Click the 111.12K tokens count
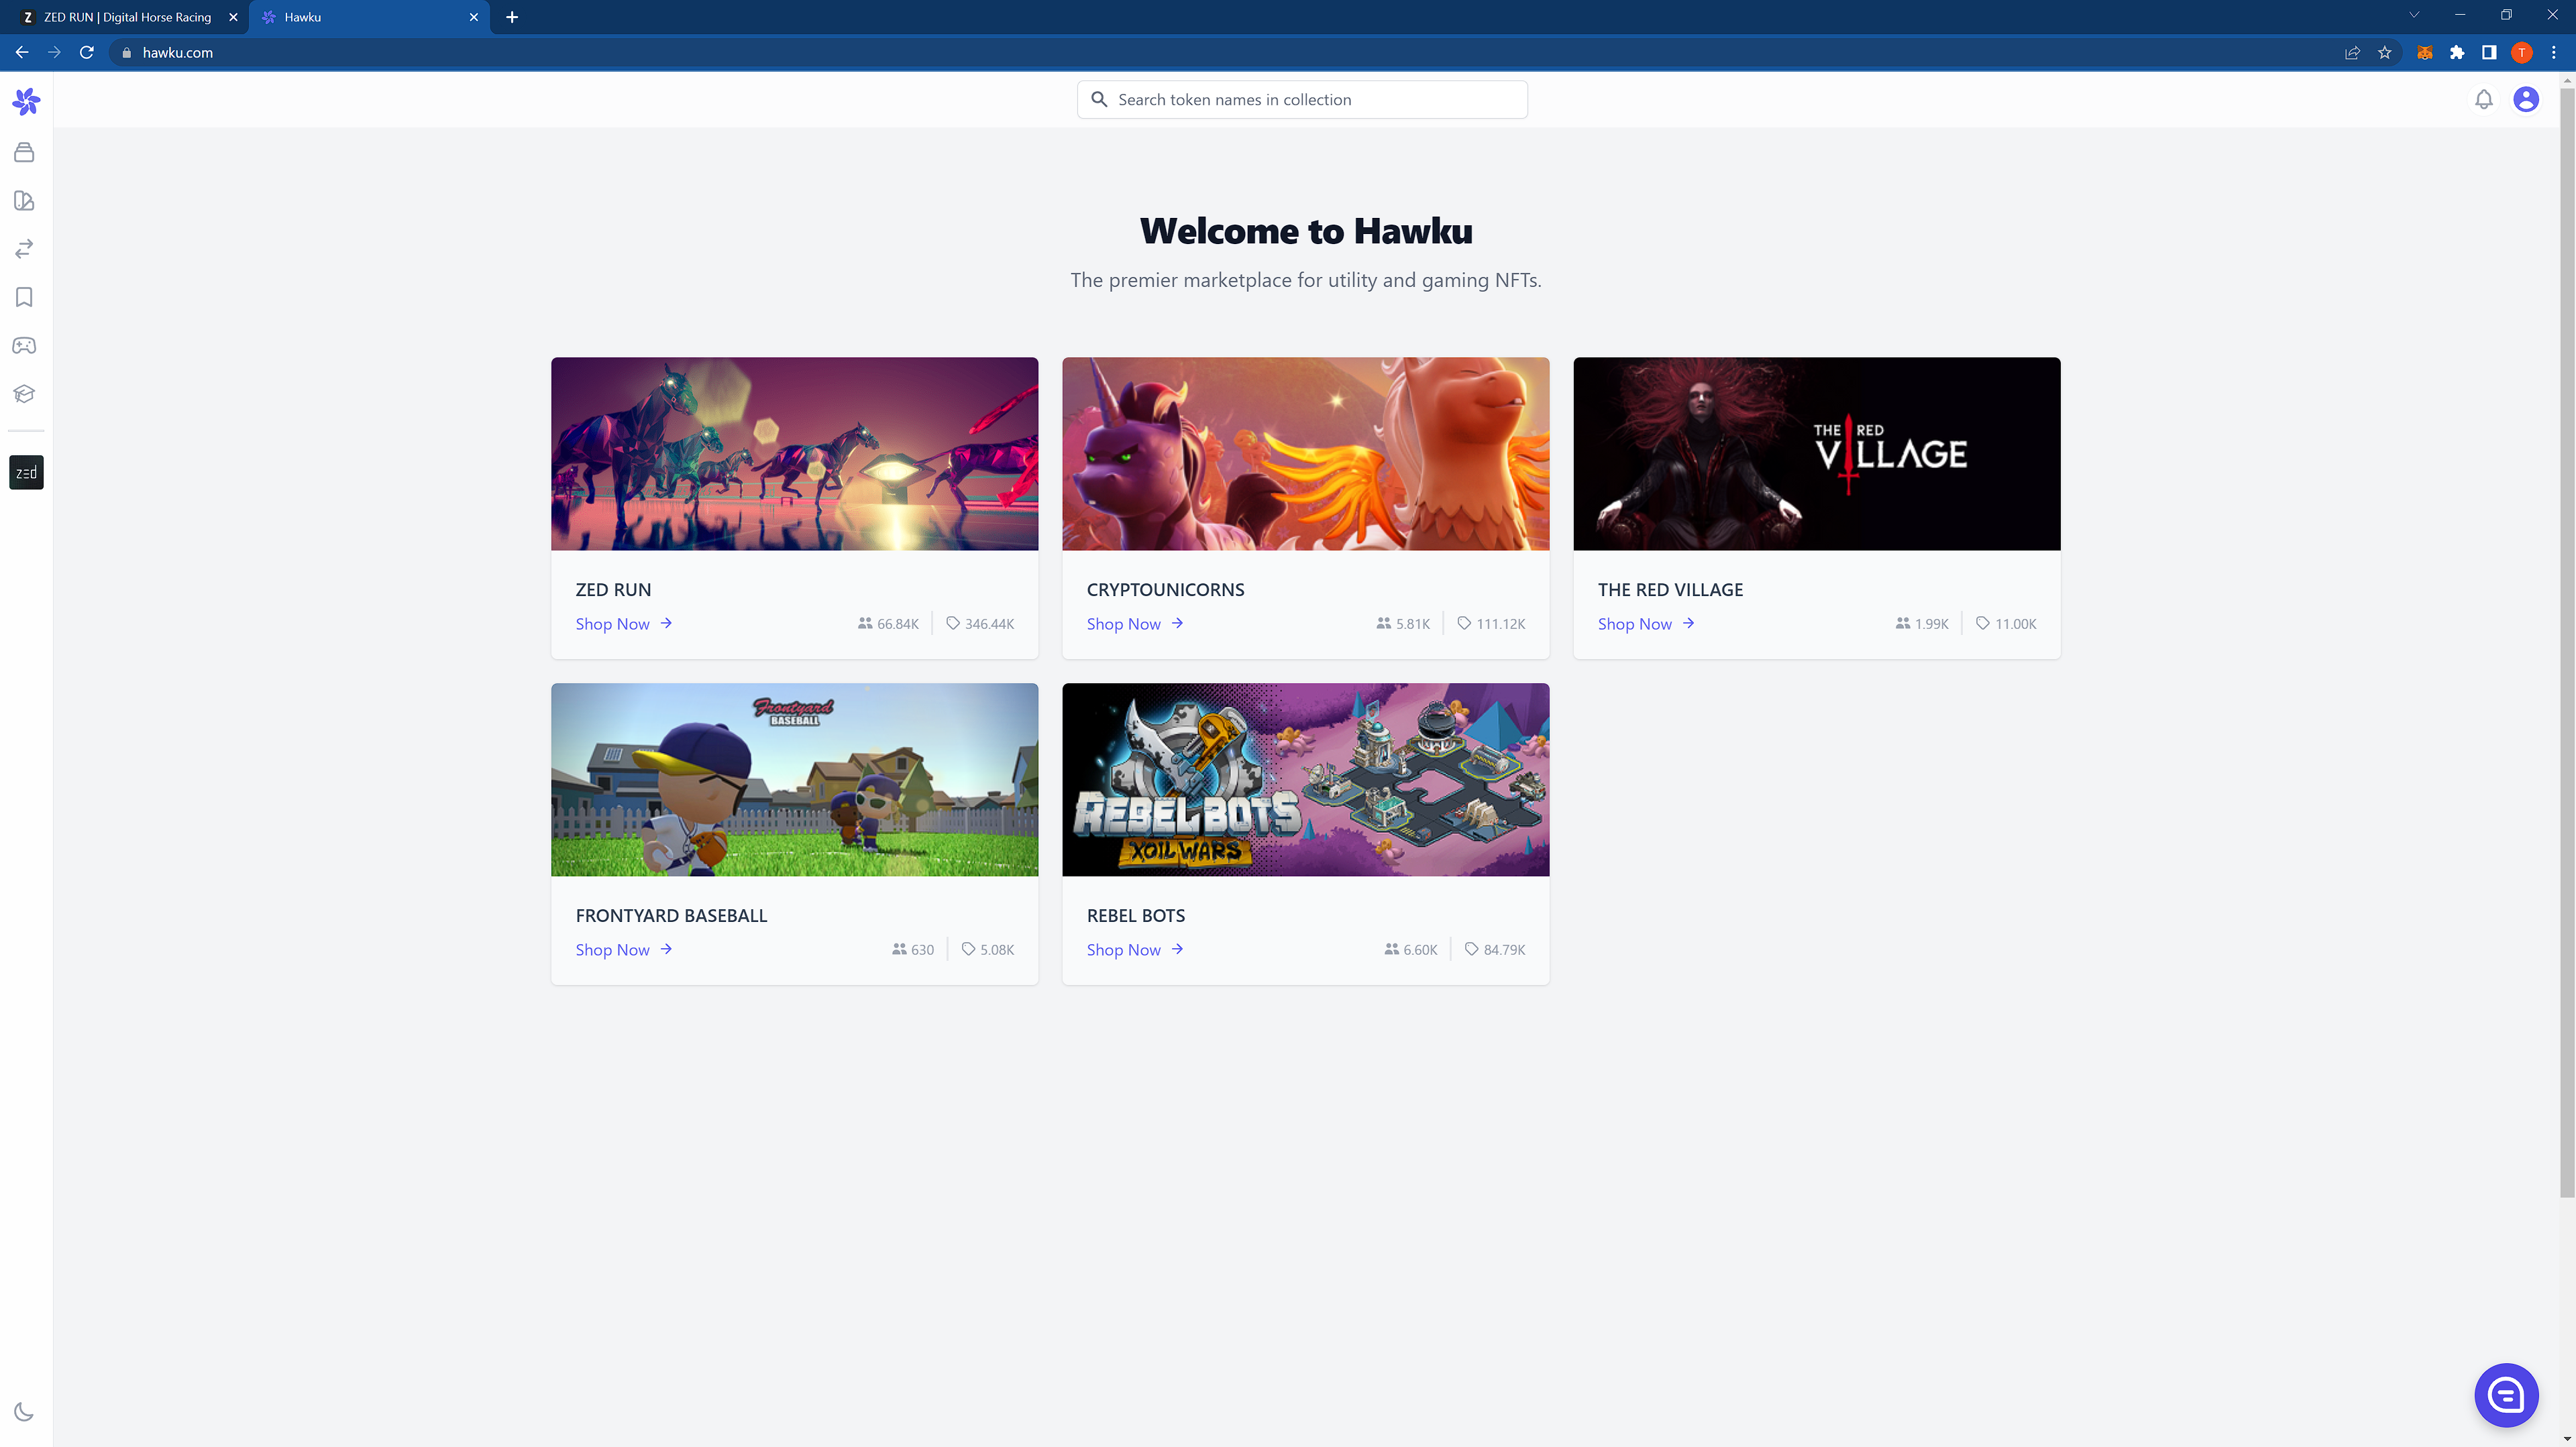Viewport: 2576px width, 1447px height. click(1491, 624)
